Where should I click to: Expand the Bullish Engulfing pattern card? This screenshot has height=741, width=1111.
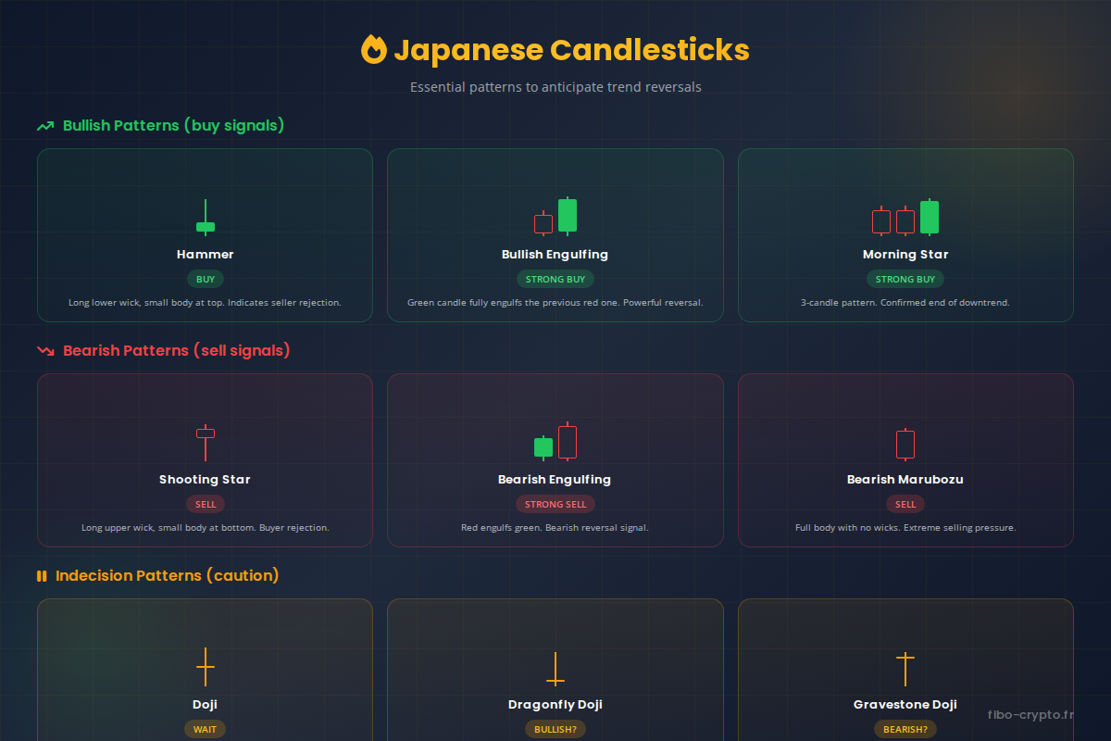pyautogui.click(x=555, y=234)
